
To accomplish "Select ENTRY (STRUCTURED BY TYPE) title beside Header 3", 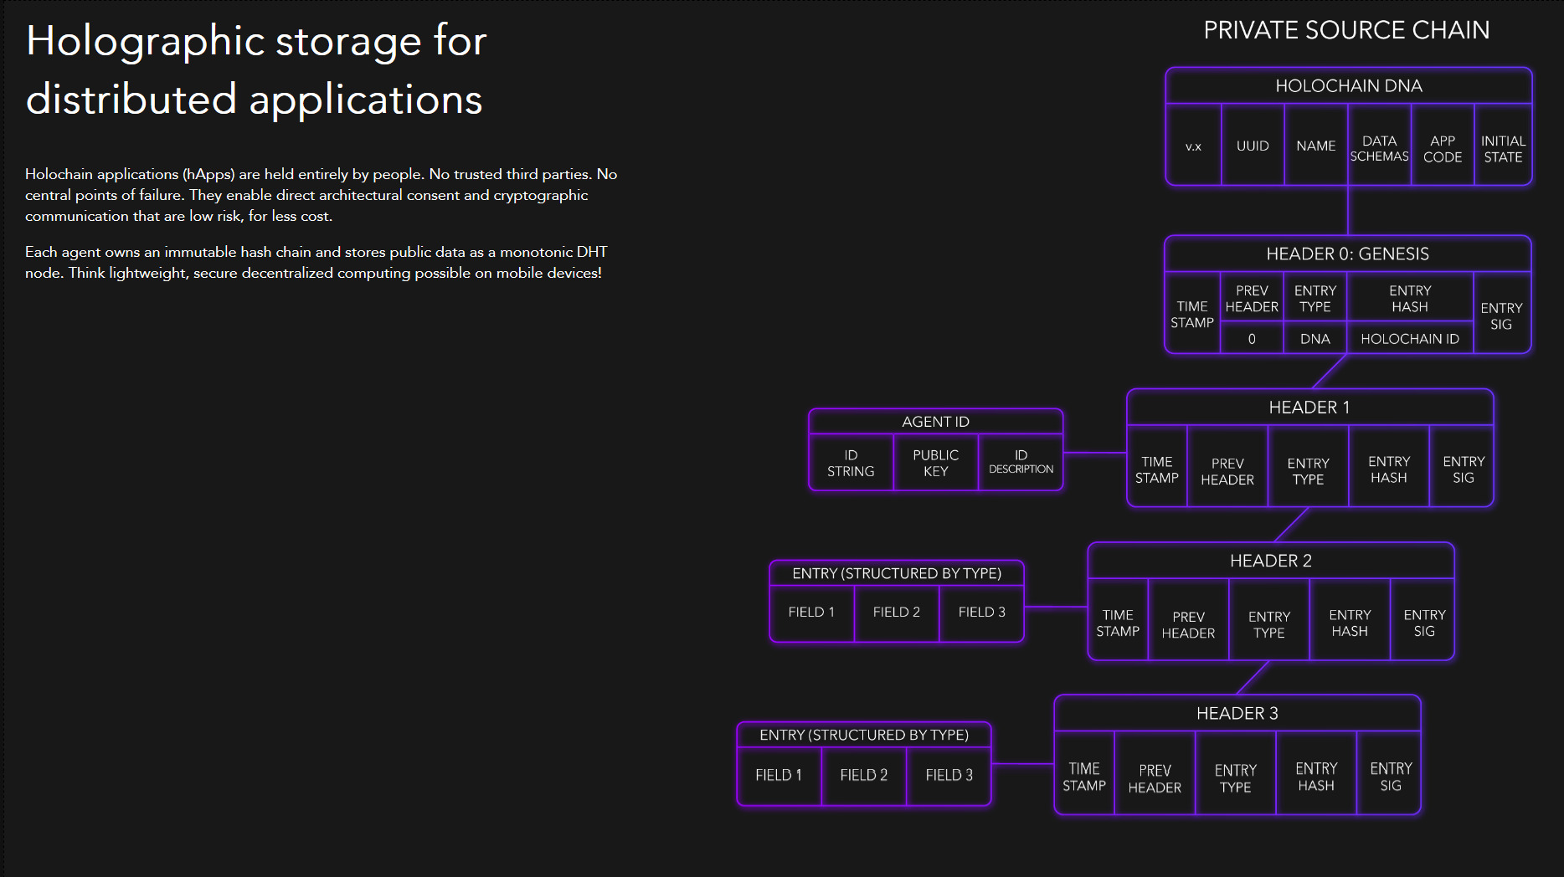I will tap(864, 735).
